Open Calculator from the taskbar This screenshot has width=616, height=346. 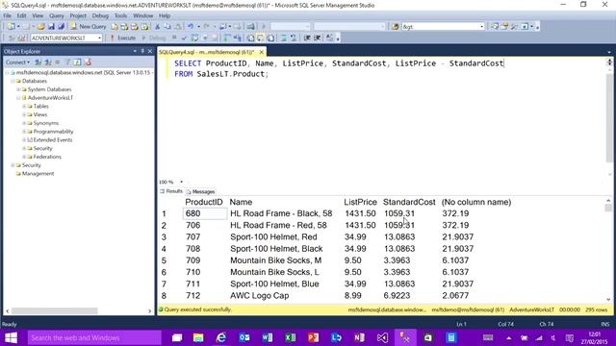tap(451, 337)
